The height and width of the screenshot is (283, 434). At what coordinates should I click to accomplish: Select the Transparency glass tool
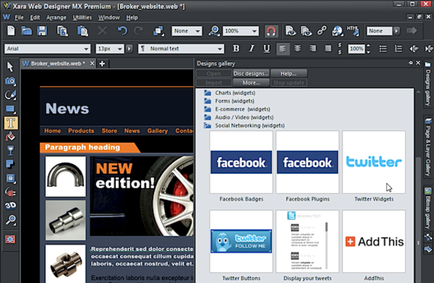click(x=10, y=151)
